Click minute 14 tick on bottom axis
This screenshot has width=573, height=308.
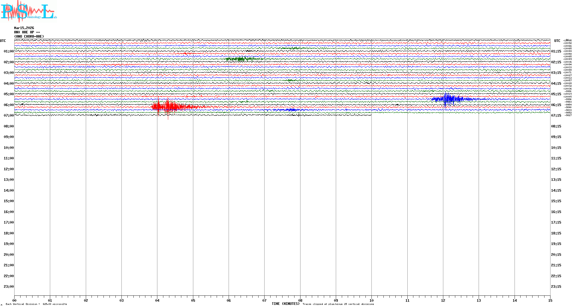pyautogui.click(x=515, y=300)
